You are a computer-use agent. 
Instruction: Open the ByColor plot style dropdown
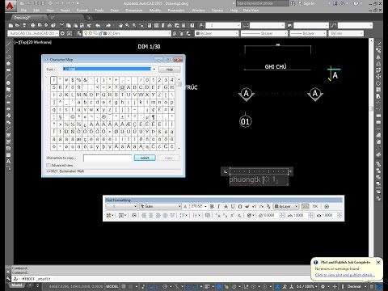tap(346, 33)
